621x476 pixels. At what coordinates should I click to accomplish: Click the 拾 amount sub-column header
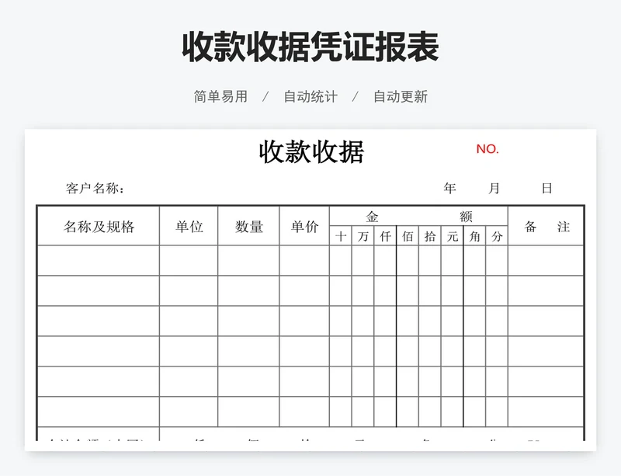[x=430, y=237]
